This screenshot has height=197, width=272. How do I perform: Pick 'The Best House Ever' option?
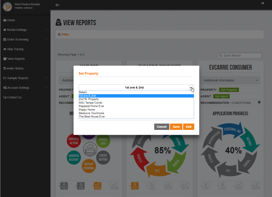(x=136, y=117)
